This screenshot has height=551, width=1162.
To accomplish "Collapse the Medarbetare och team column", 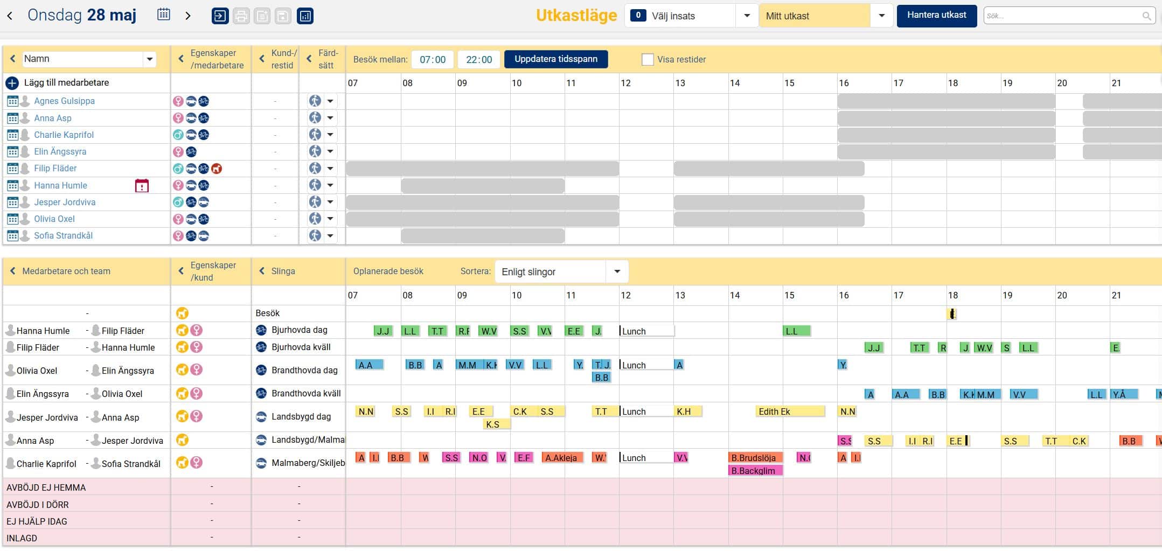I will 13,271.
